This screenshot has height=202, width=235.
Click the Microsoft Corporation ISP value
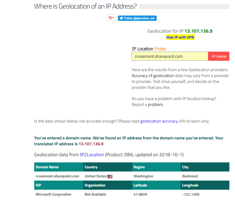click(x=53, y=195)
